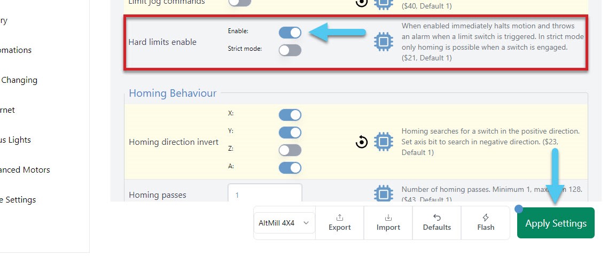Click the Homing passes number field

point(265,194)
